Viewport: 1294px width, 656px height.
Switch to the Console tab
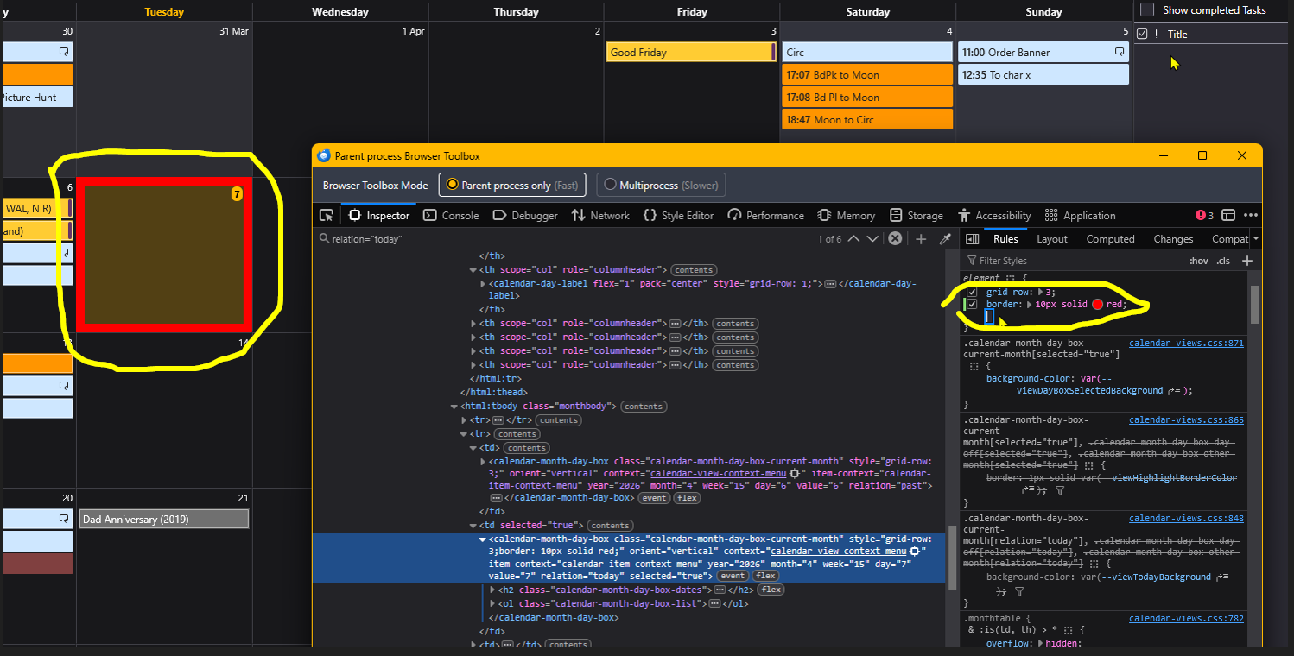coord(450,216)
